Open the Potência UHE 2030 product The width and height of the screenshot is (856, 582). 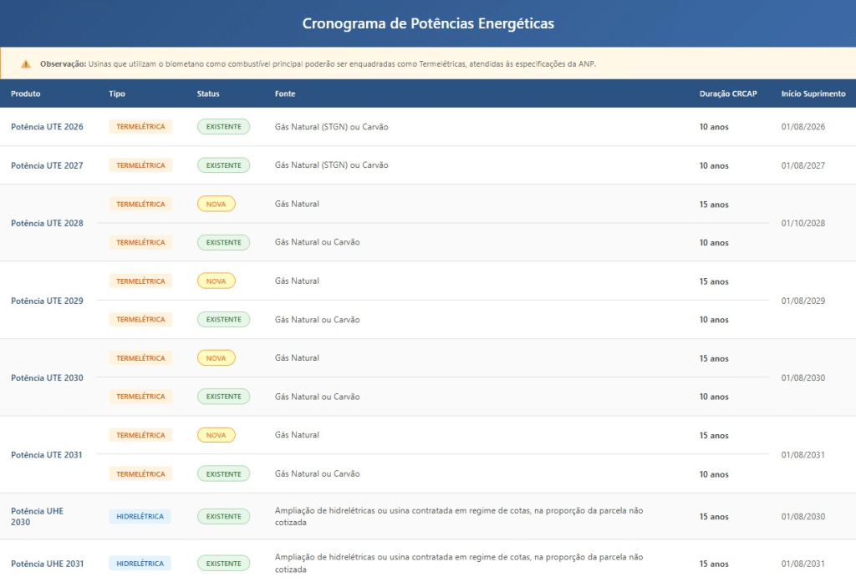pos(37,516)
